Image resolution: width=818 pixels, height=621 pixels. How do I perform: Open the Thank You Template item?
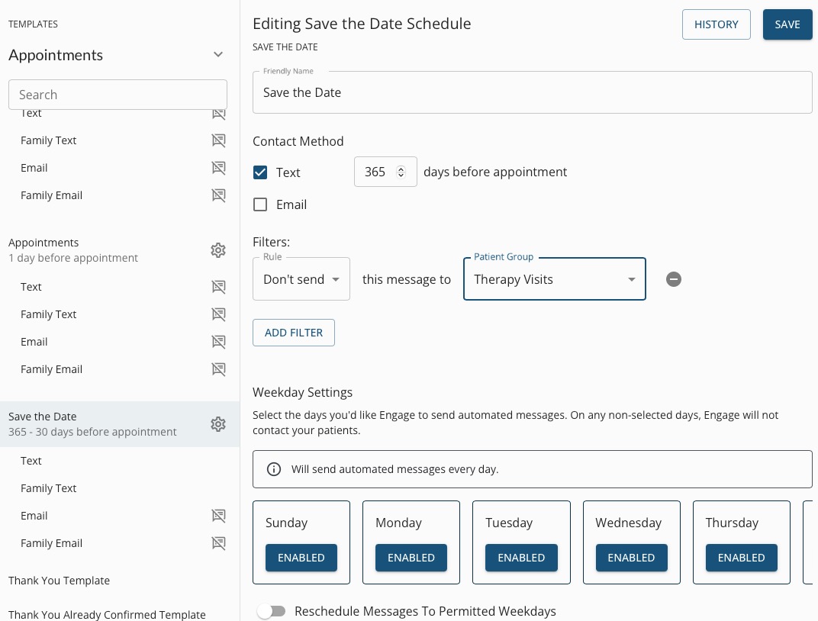coord(60,581)
